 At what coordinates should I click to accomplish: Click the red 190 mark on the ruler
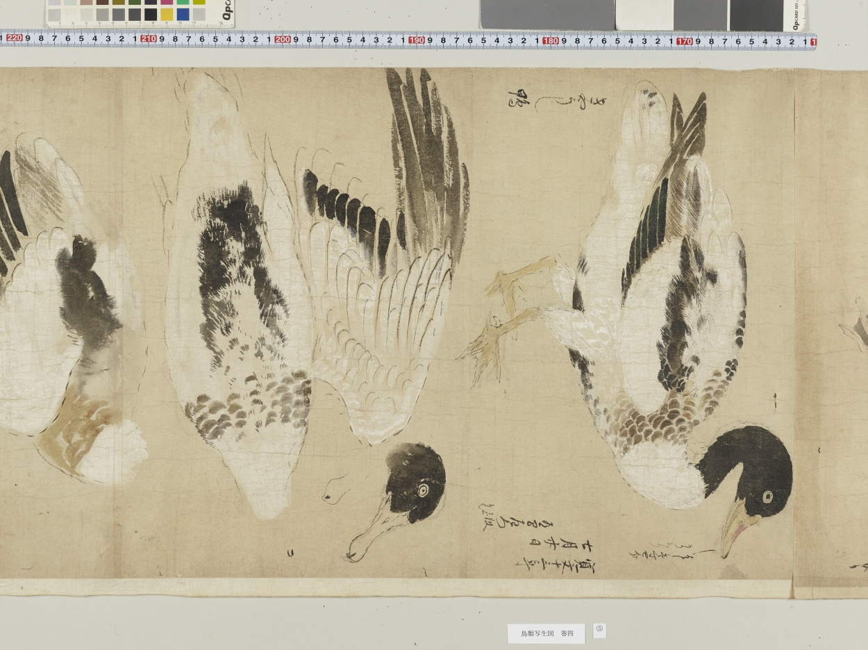417,40
